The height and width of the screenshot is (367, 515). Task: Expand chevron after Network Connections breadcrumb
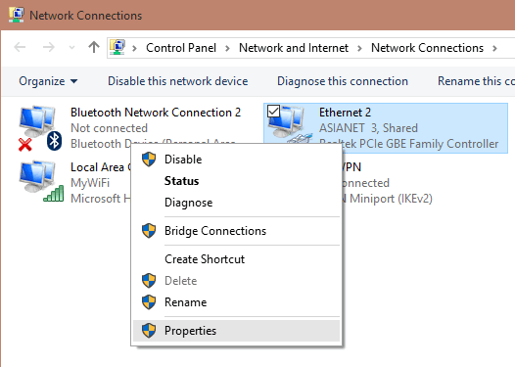pos(494,49)
